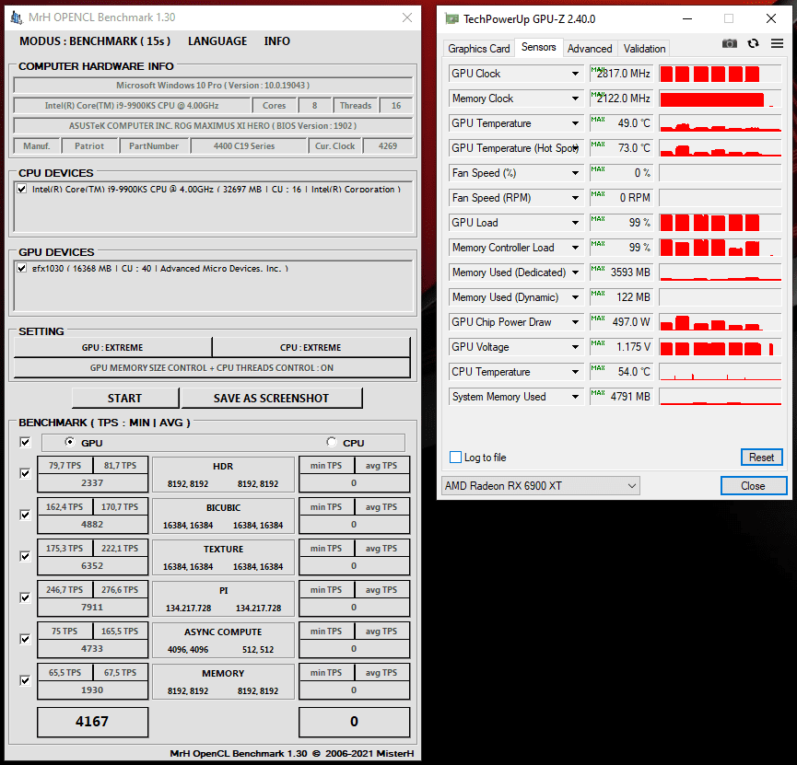
Task: Click the Cur. Clock value 4269
Action: pos(388,146)
